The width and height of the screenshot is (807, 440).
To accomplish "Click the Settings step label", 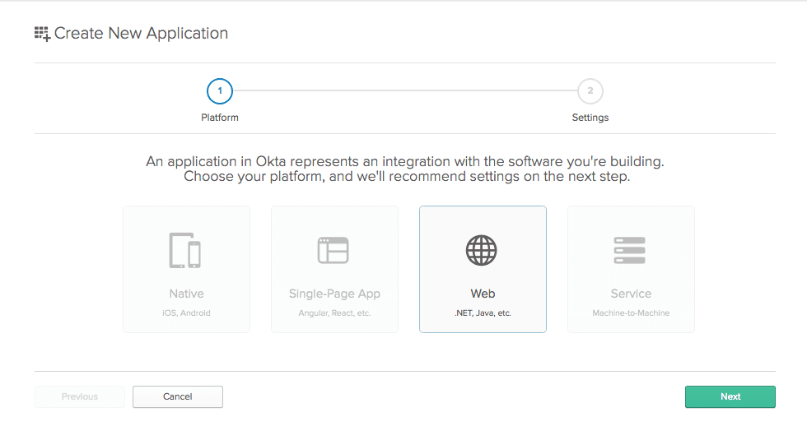I will [x=590, y=118].
